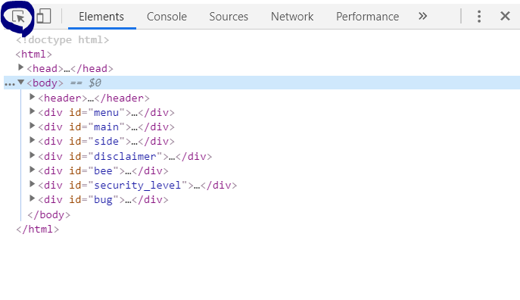This screenshot has width=520, height=300.
Task: Expand the div id side node
Action: pos(32,139)
